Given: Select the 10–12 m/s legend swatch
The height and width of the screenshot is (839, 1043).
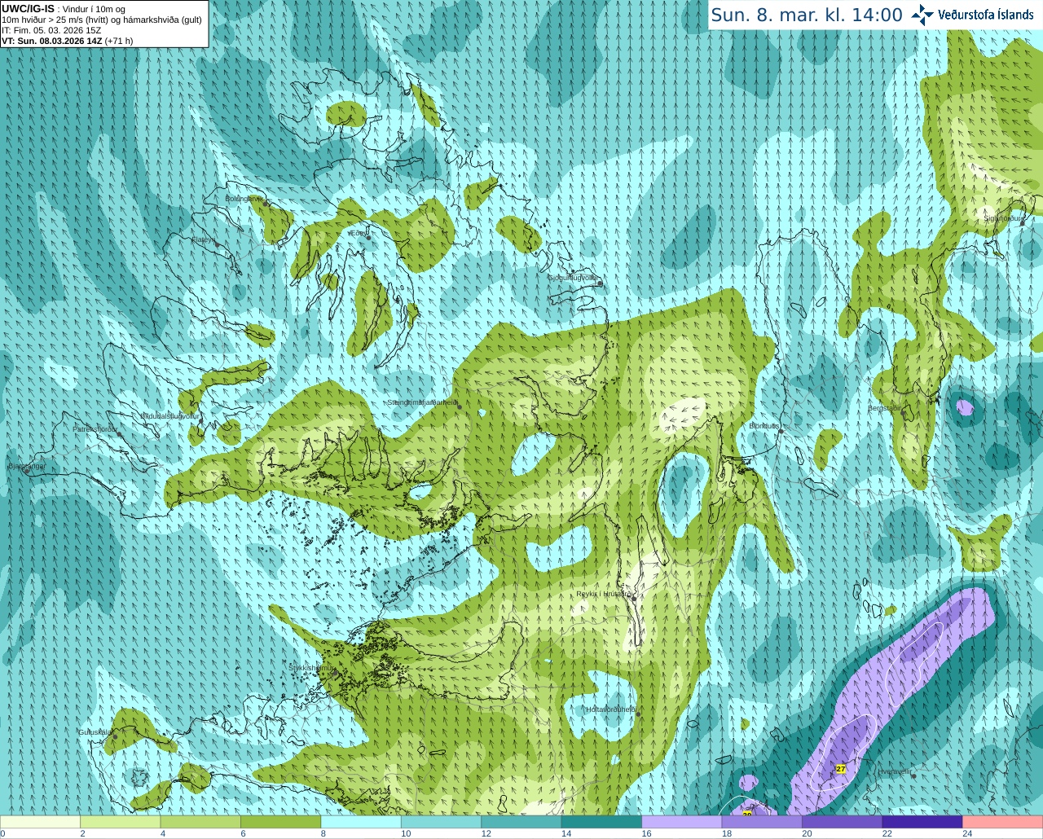Looking at the screenshot, I should click(441, 822).
